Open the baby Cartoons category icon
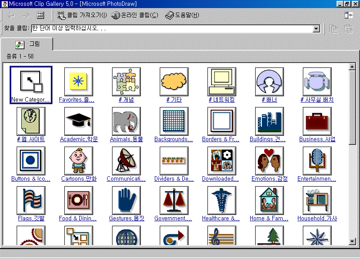The height and width of the screenshot is (259, 360). 79,161
